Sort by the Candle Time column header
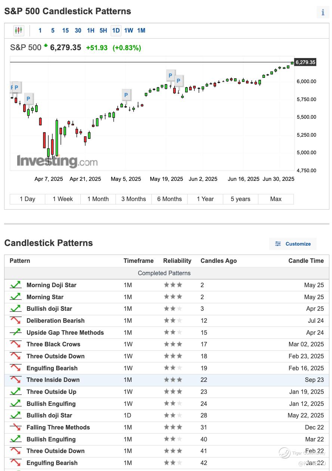332x471 pixels. pos(306,261)
